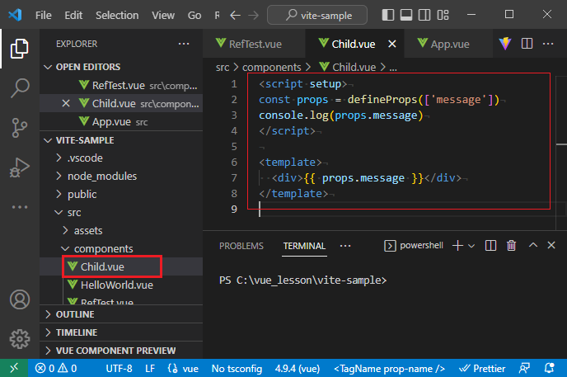
Task: Open the Explorer view in activity bar
Action: click(20, 49)
